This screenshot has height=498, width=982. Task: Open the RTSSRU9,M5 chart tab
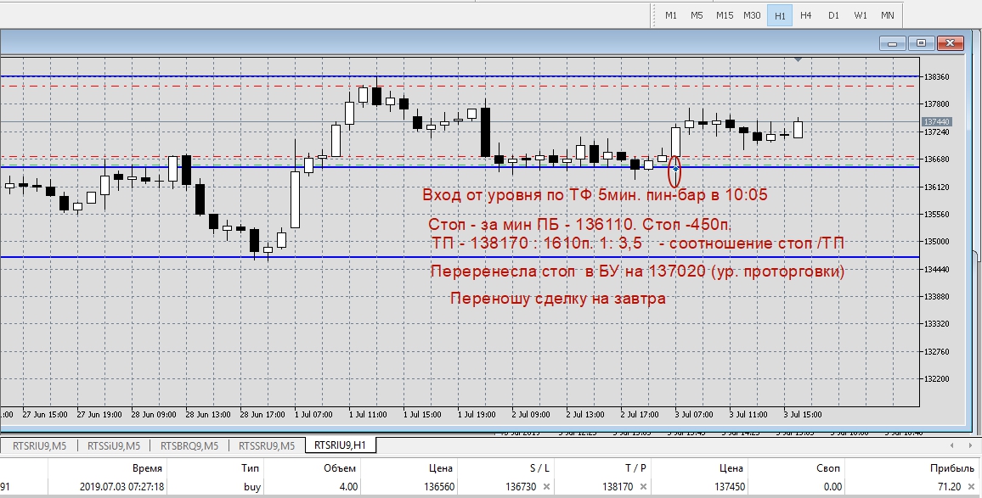pyautogui.click(x=266, y=445)
